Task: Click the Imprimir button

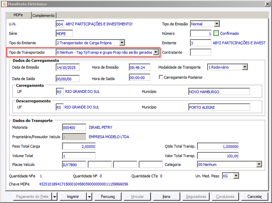Action: tap(73, 197)
